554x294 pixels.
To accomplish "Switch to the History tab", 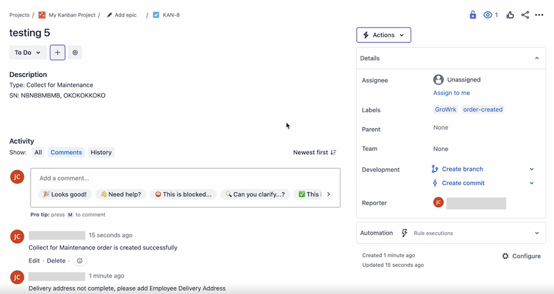I will (x=101, y=152).
